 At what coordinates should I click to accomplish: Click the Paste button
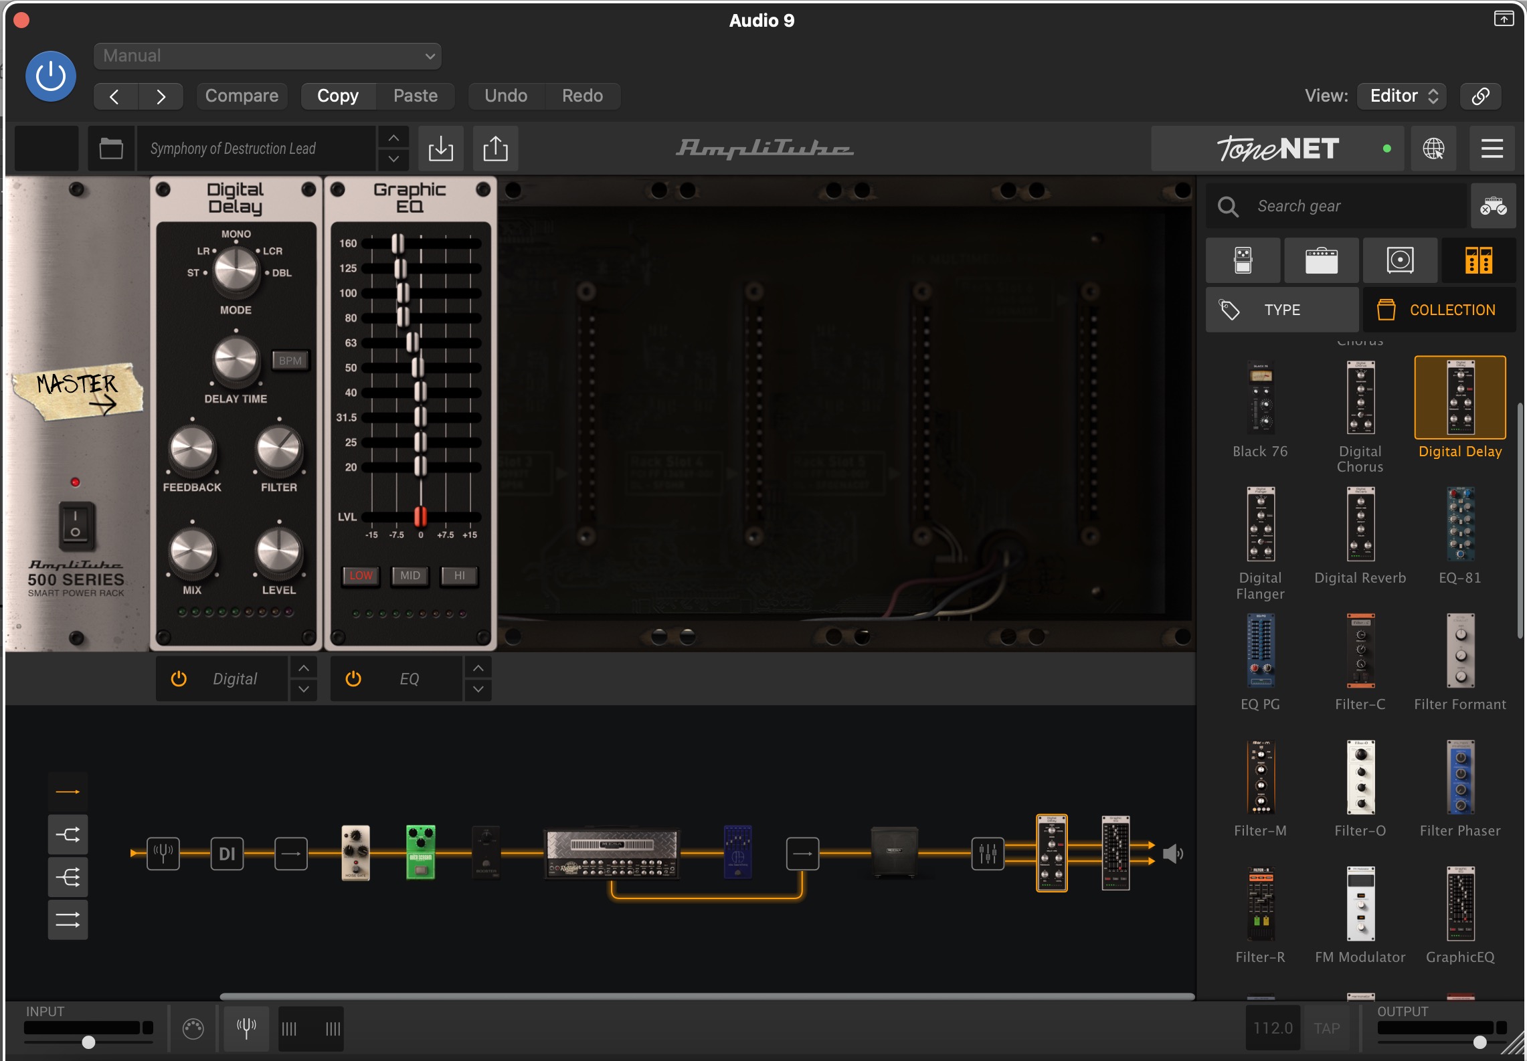[416, 96]
